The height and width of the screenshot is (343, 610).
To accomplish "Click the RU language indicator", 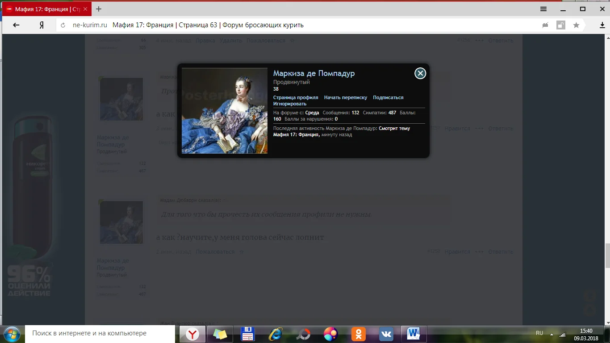I will 539,333.
